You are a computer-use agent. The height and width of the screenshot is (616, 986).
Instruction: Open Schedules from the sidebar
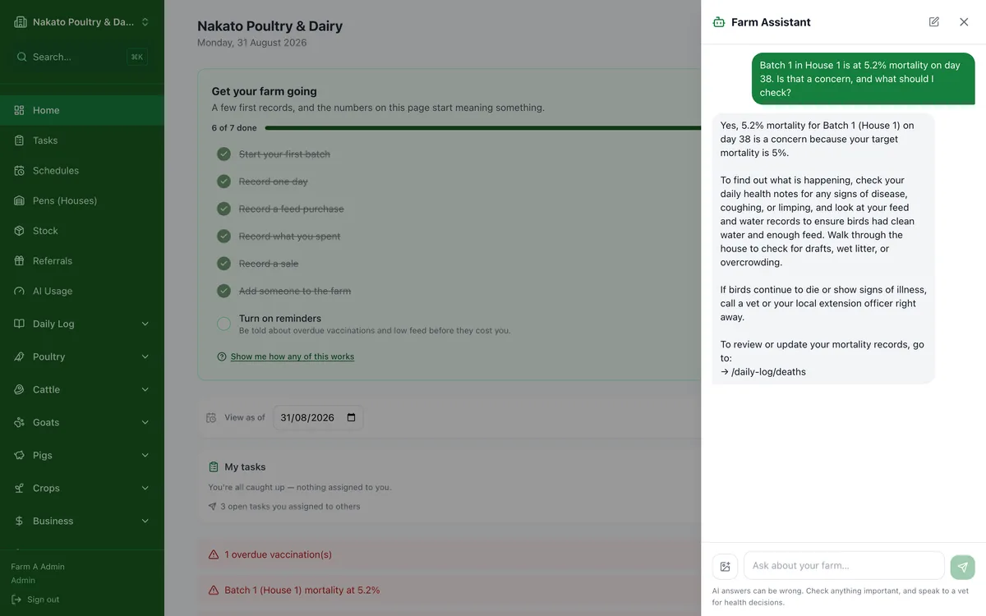(82, 171)
